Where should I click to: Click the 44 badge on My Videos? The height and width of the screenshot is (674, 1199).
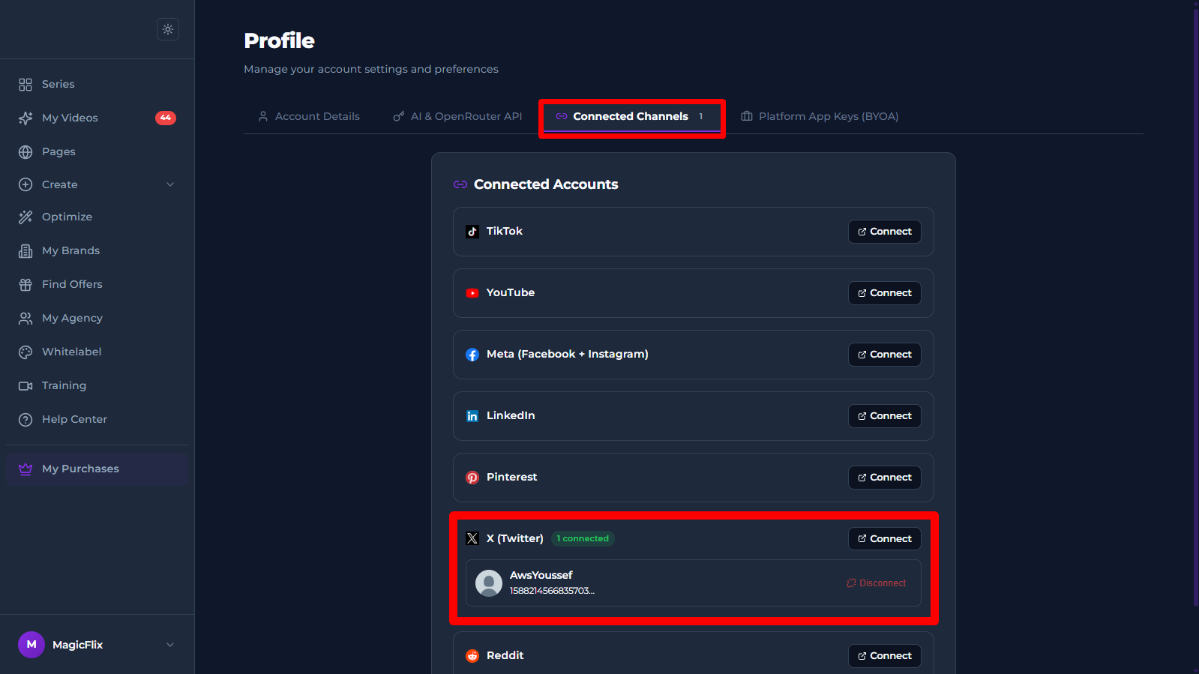pos(166,118)
